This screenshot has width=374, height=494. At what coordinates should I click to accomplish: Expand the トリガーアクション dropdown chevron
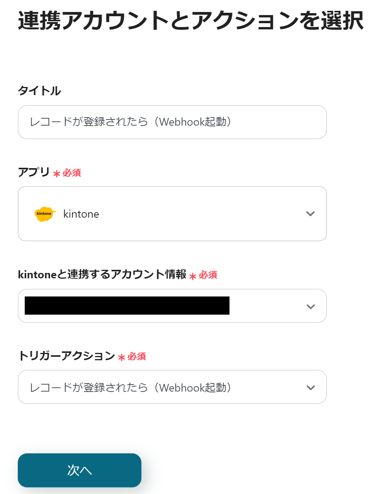(x=311, y=388)
